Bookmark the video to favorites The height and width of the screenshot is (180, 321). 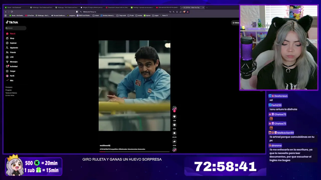pyautogui.click(x=174, y=133)
